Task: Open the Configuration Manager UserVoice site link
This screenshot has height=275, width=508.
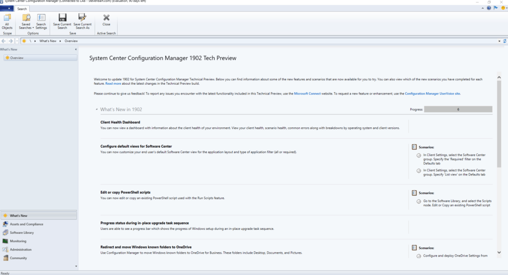Action: coord(432,94)
